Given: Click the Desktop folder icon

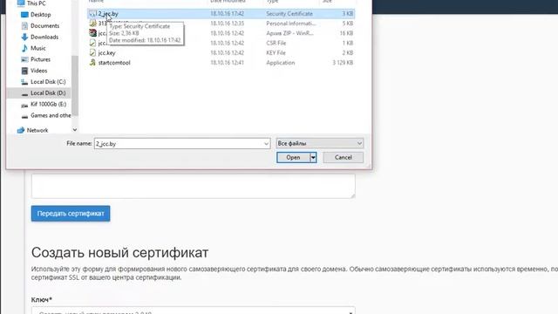Looking at the screenshot, I should click(24, 15).
